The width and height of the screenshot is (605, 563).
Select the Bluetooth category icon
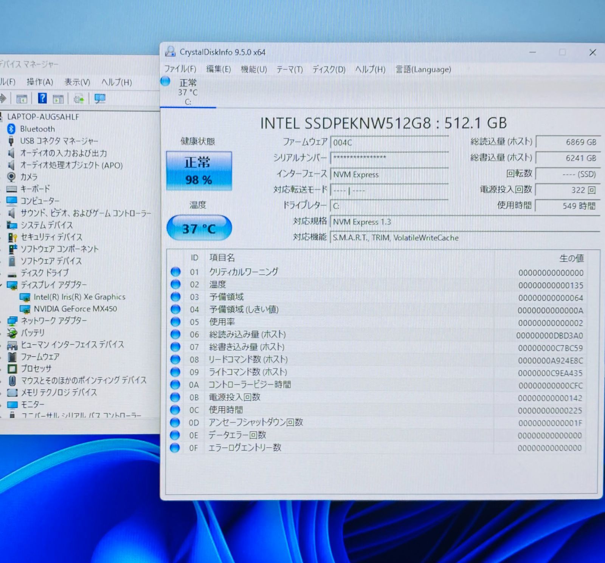point(11,129)
